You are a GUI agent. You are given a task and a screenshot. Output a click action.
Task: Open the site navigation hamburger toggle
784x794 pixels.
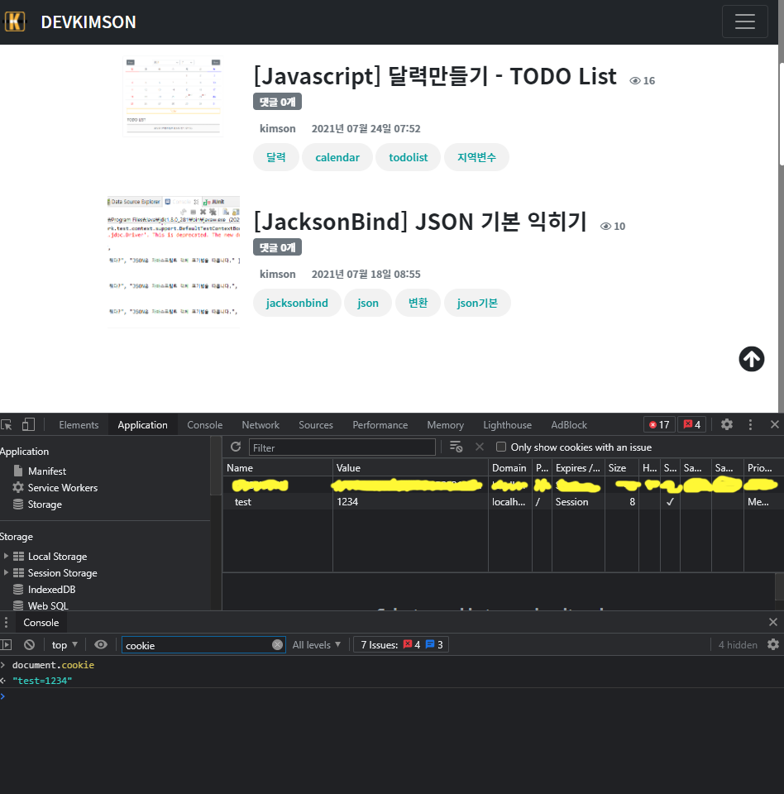pos(744,22)
